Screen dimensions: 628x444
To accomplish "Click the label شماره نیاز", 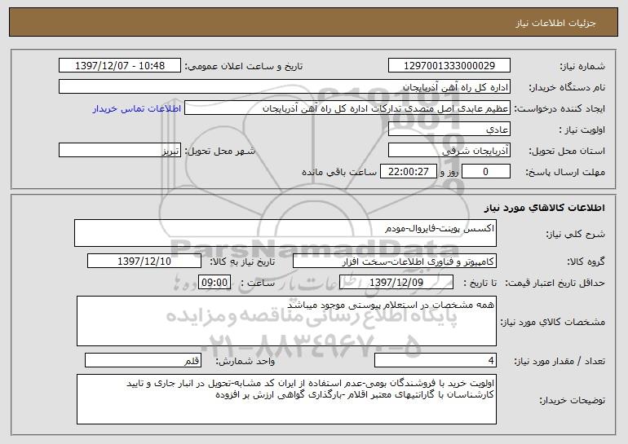I will [582, 66].
